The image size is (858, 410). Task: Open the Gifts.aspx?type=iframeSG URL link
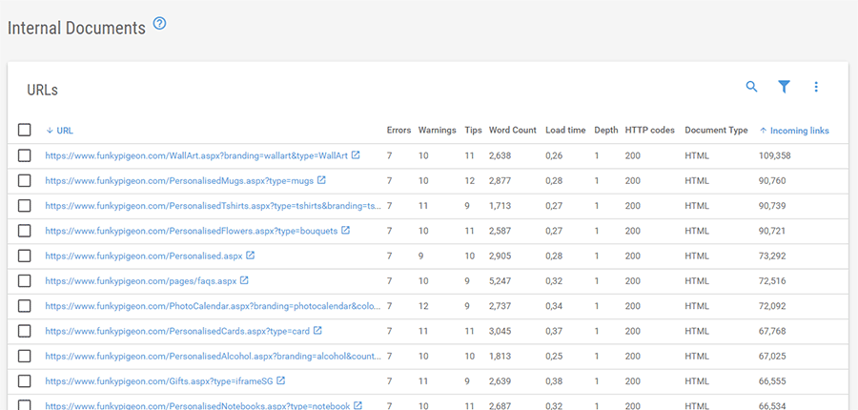[159, 381]
